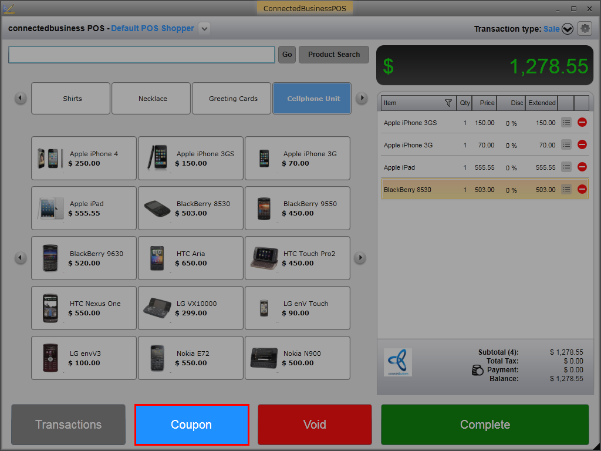Click the Product Search button
Viewport: 601px width, 451px height.
(x=334, y=55)
